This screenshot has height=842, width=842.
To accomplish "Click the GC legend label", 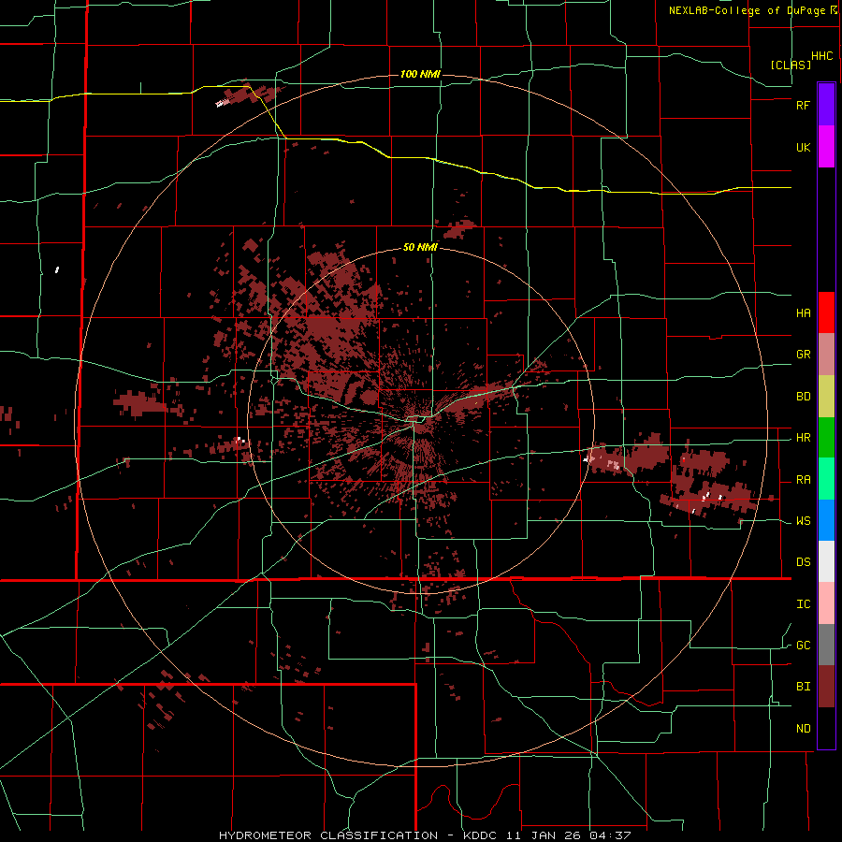I will 804,646.
